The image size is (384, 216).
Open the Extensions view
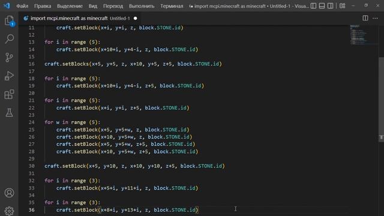(x=10, y=95)
